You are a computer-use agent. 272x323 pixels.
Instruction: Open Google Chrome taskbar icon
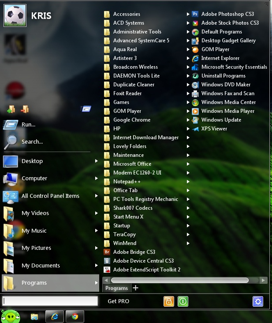pos(75,316)
